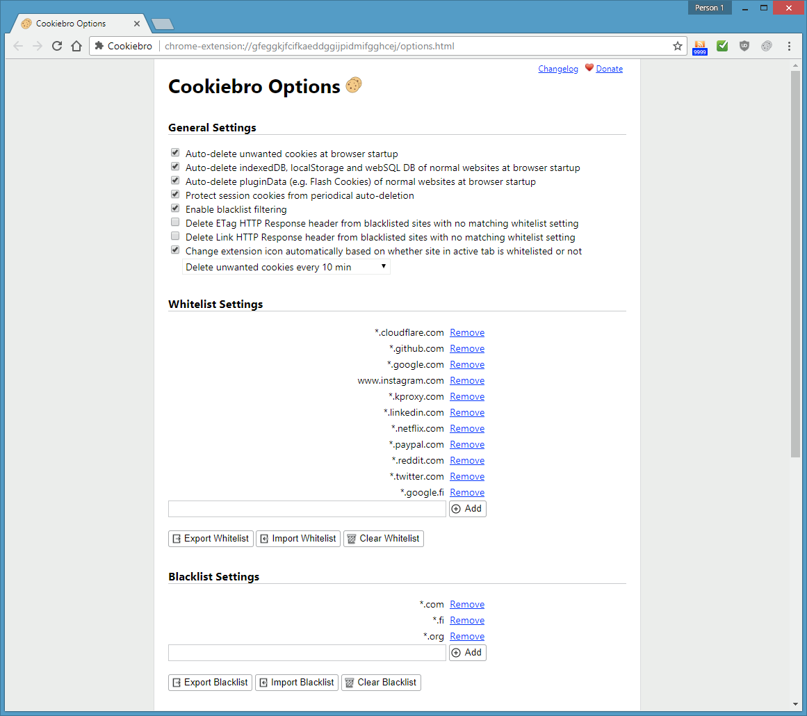
Task: Open the Chrome three-dot menu
Action: pyautogui.click(x=789, y=46)
